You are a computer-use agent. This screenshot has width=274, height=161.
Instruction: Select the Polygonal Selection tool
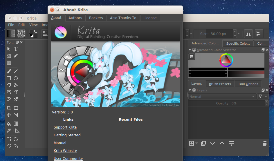(9, 146)
